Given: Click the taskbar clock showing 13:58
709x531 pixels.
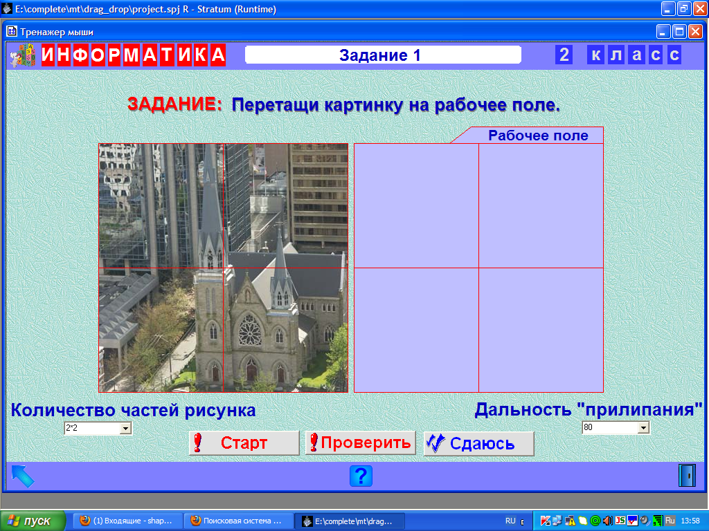Looking at the screenshot, I should pos(690,521).
